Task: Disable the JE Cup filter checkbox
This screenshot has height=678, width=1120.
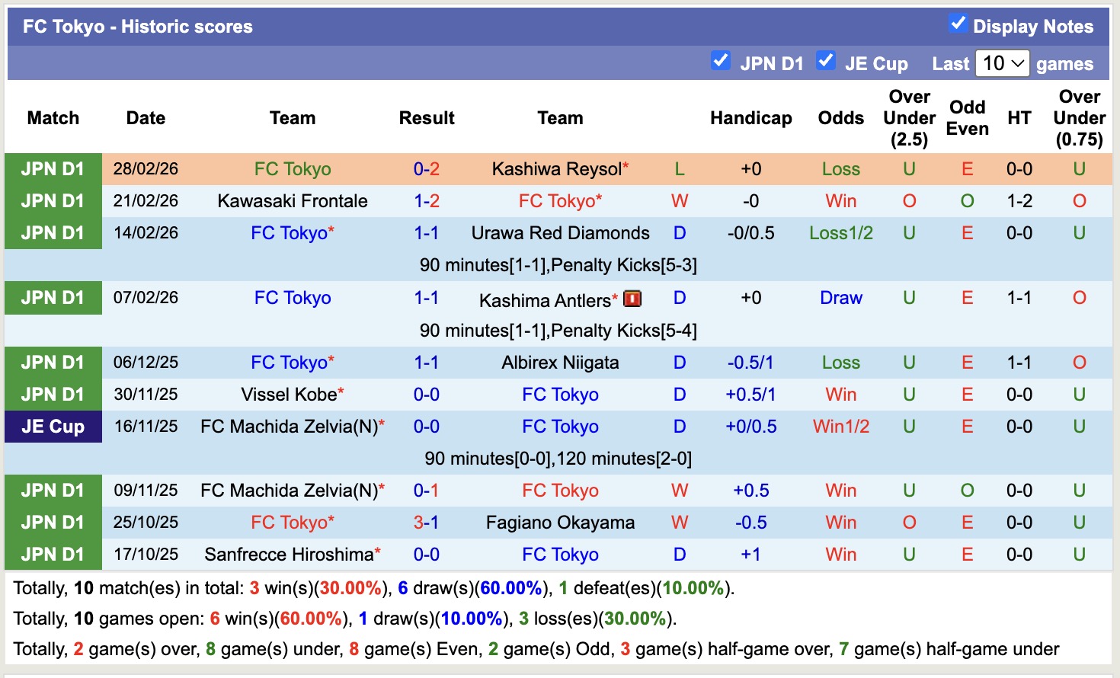Action: [826, 60]
